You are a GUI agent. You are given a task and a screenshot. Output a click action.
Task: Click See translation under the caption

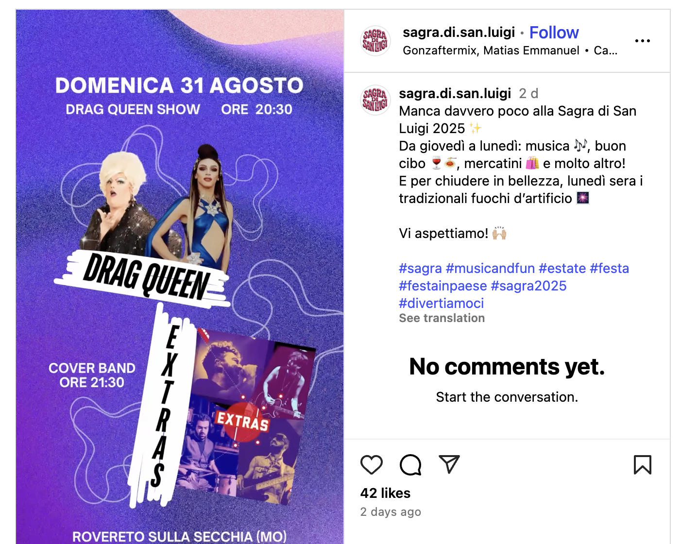(x=442, y=318)
